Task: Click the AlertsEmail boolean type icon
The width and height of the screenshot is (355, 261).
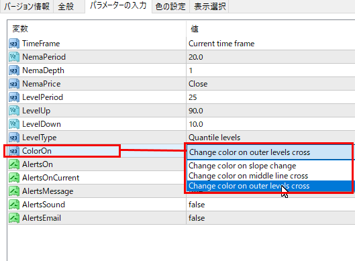Action: click(14, 218)
